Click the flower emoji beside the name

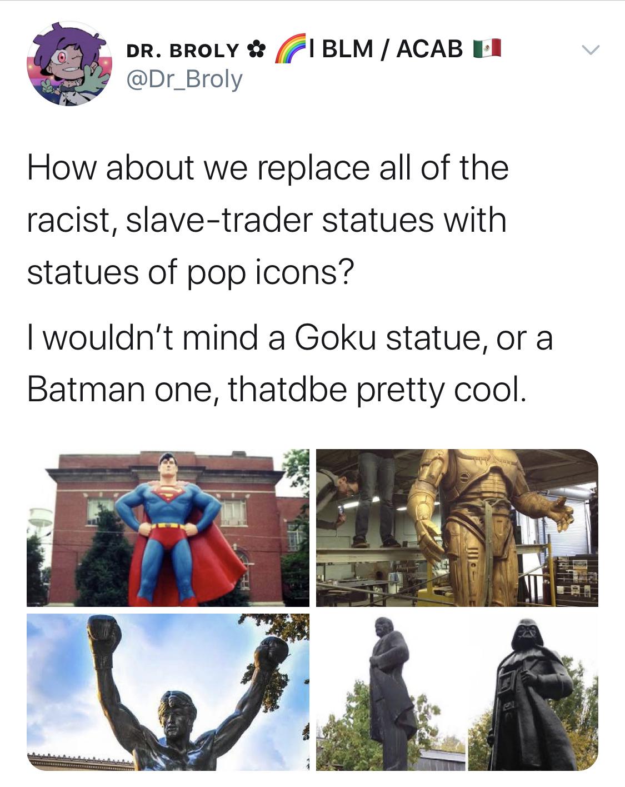tap(255, 51)
